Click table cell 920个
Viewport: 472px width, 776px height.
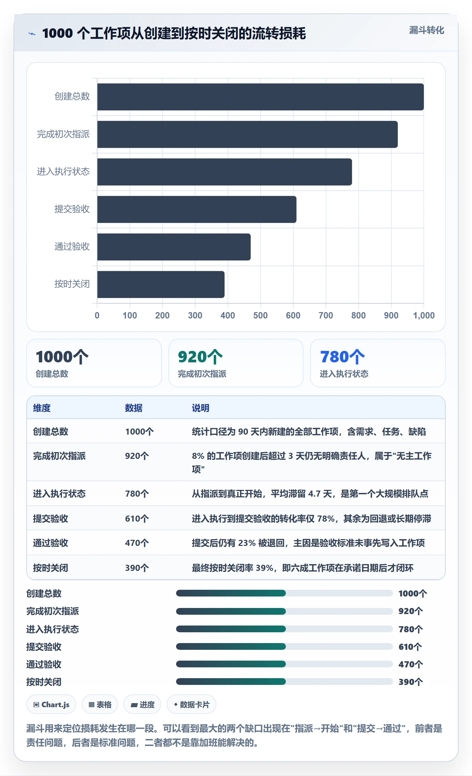click(137, 456)
